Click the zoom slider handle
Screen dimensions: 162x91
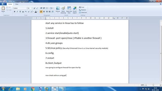(x=153, y=85)
